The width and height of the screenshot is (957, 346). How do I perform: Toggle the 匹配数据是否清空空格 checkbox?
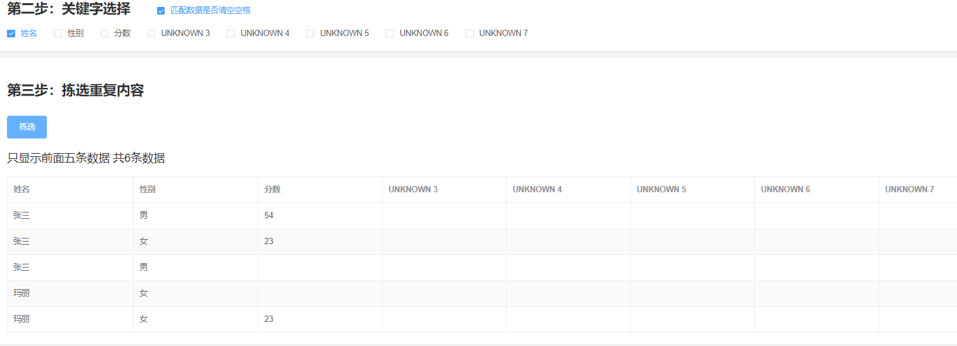pyautogui.click(x=161, y=11)
